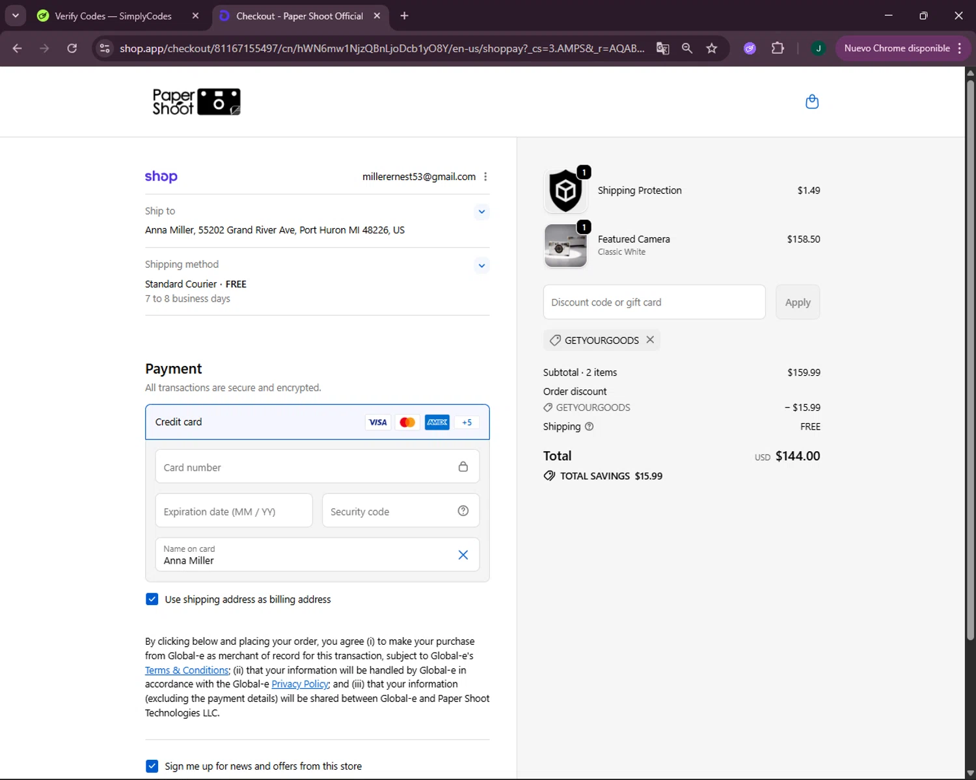Switch to the Checkout Paper Shoot Official tab
Image resolution: width=976 pixels, height=780 pixels.
(299, 16)
